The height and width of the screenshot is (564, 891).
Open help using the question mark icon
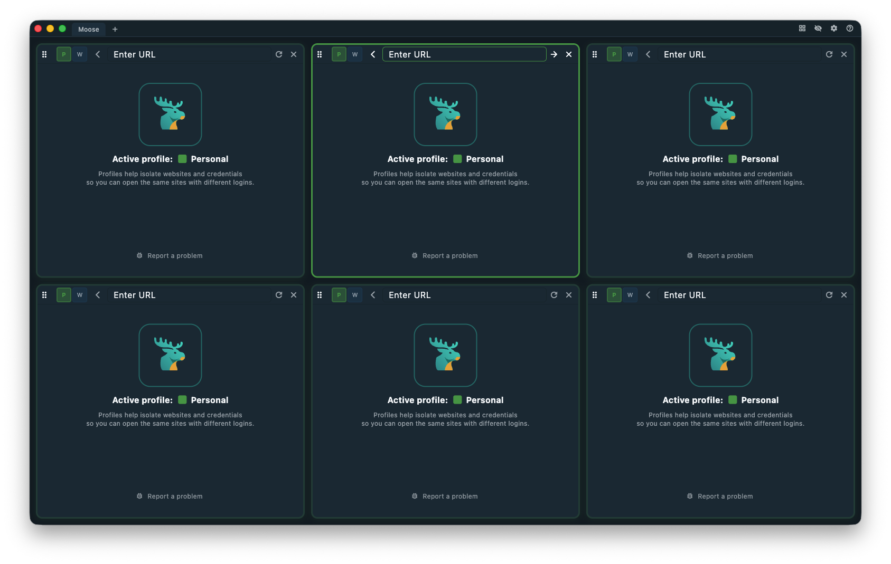850,28
